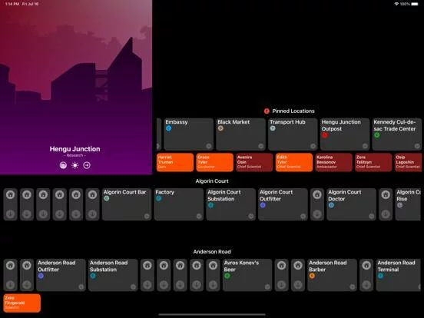This screenshot has height=318, width=424.
Task: Expand the Avros Konev's Beer card corner chevron
Action: (267, 287)
